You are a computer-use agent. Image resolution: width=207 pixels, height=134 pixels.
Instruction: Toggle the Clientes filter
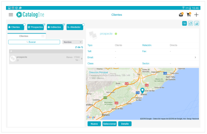point(16,27)
